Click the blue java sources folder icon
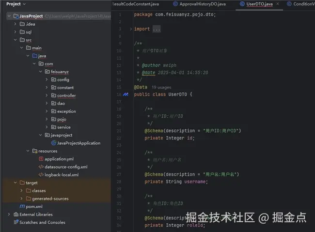The width and height of the screenshot is (315, 232). [35, 56]
